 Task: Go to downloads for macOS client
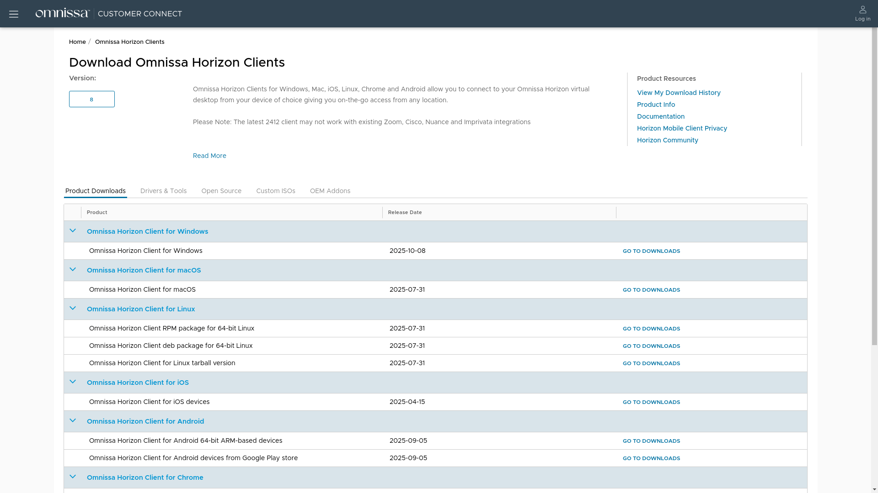coord(651,290)
